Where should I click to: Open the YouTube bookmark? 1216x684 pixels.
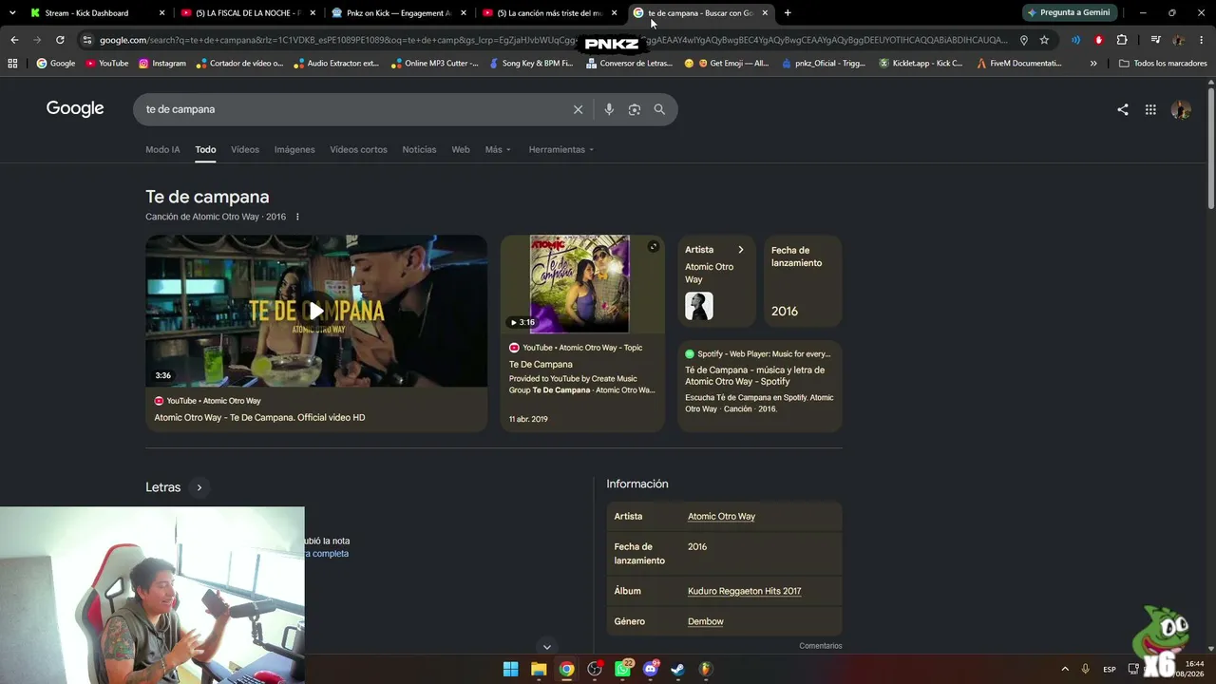tap(107, 64)
